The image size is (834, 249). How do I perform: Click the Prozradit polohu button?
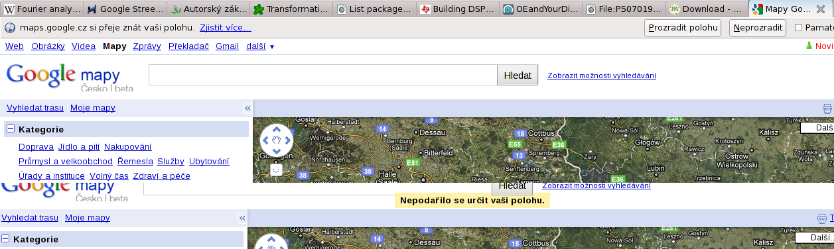683,28
